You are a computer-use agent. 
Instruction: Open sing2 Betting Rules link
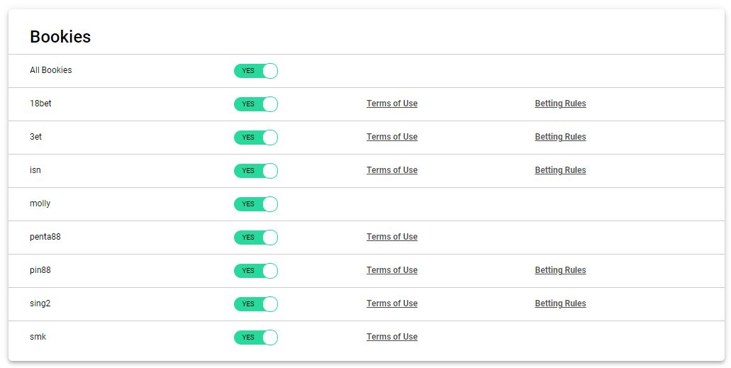(560, 303)
